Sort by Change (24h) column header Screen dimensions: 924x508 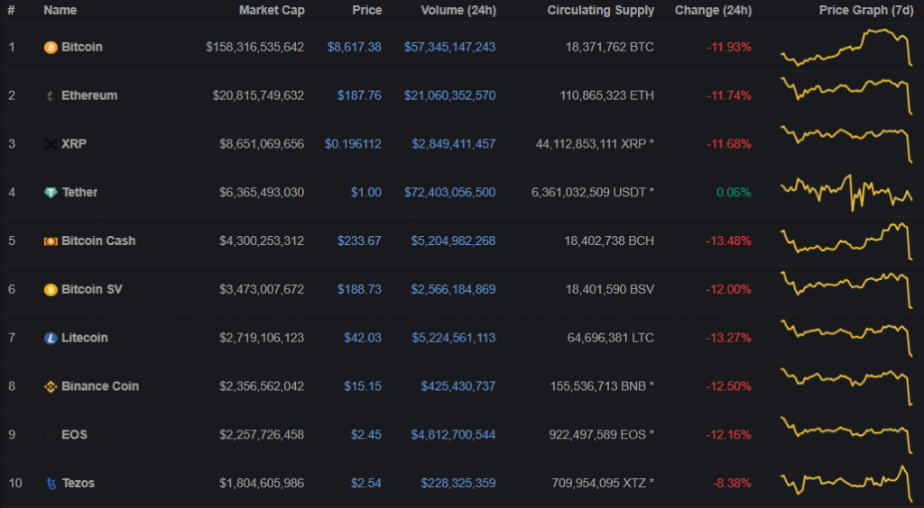(713, 11)
